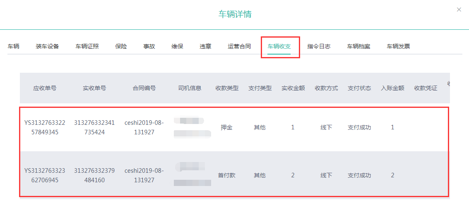Select the 事故 tab

point(149,46)
